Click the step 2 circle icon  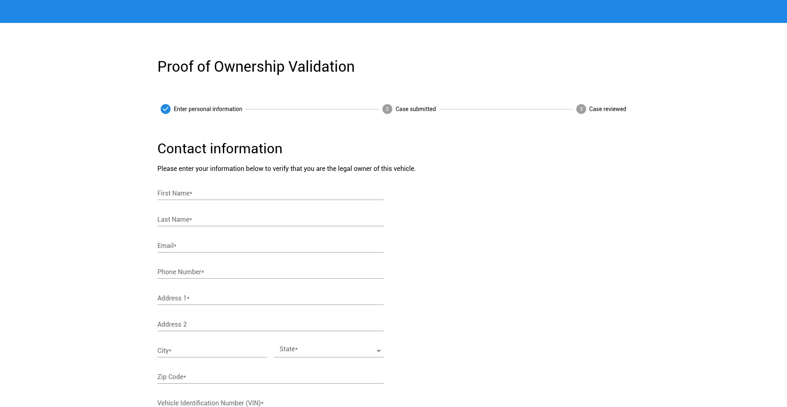pos(387,109)
